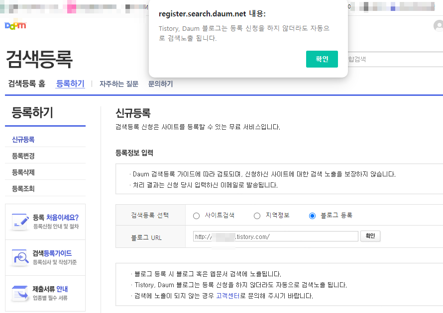The image size is (443, 313).
Task: Click the 통합검색 search box
Action: [395, 59]
